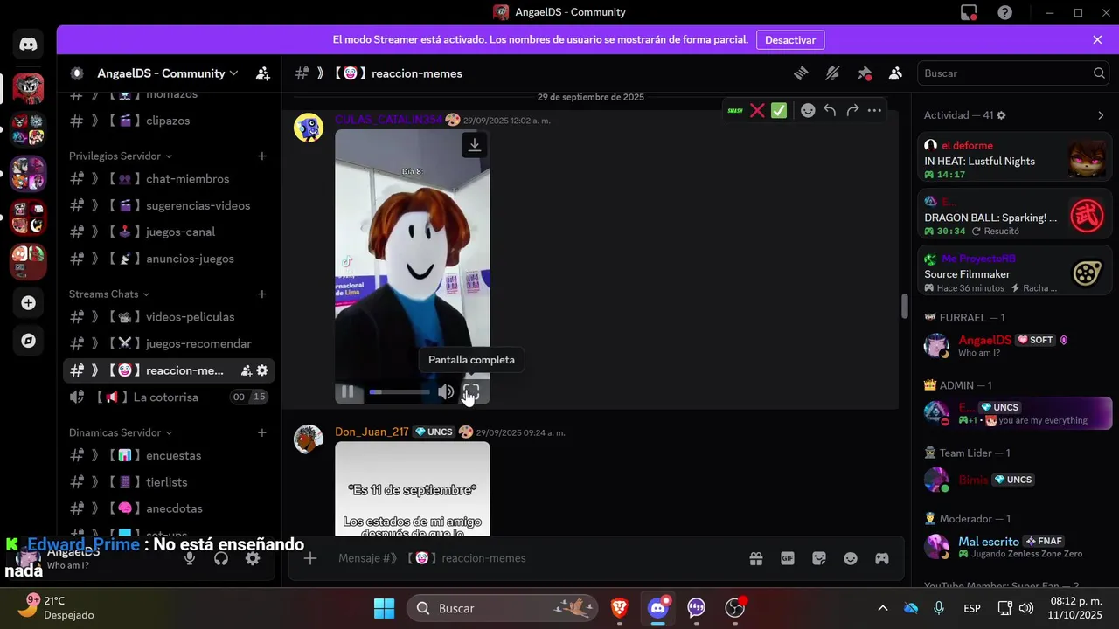Open emoji picker in message bar
This screenshot has width=1119, height=629.
pyautogui.click(x=851, y=558)
